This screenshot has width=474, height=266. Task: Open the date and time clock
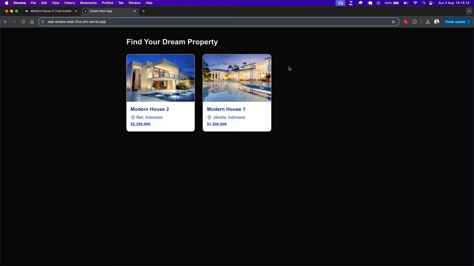tap(454, 3)
